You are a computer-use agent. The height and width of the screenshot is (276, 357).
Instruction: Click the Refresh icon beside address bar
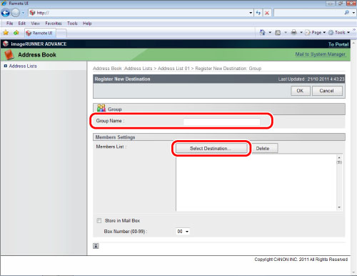pos(258,13)
